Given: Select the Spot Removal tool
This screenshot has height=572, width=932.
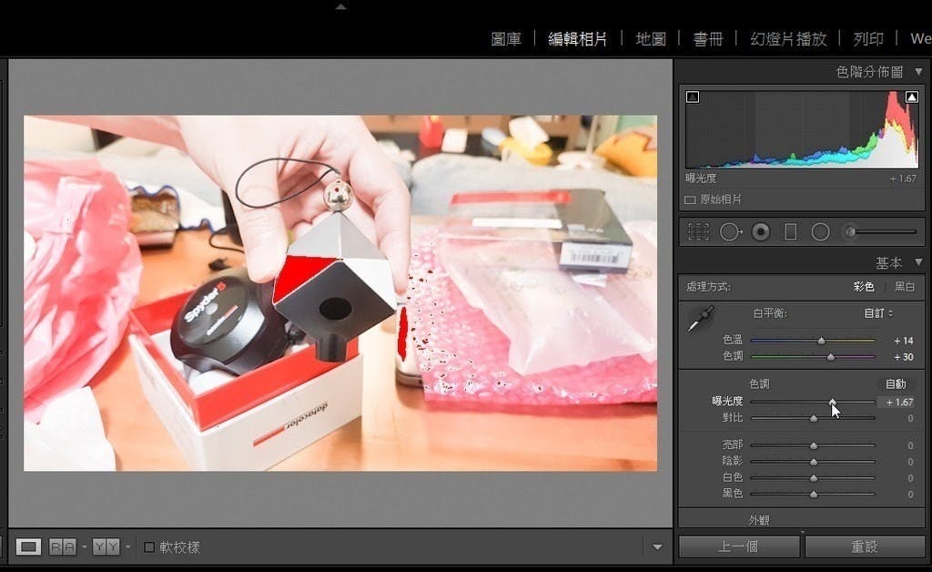Looking at the screenshot, I should (729, 230).
